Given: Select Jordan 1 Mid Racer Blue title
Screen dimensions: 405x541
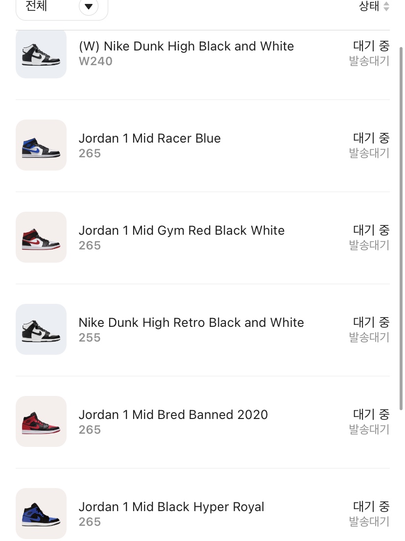Looking at the screenshot, I should pos(149,138).
